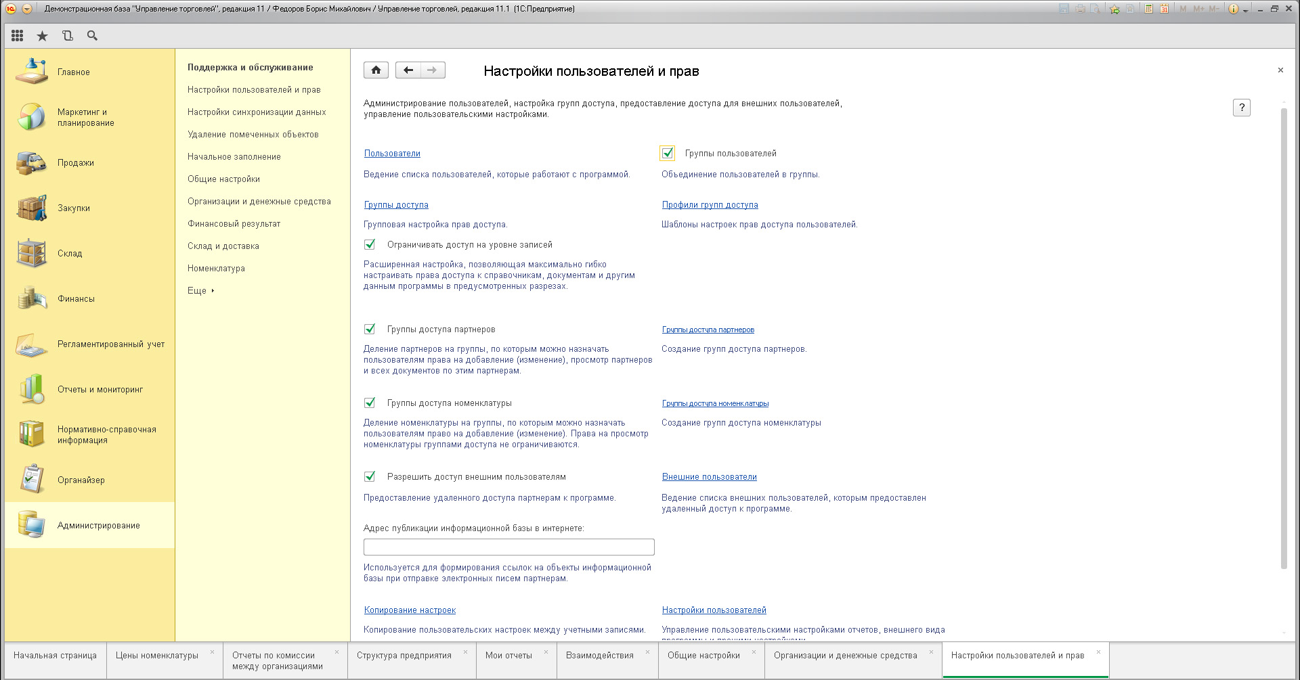Screen dimensions: 1300x680
Task: Open small Группы доступа номенклатуры link
Action: 715,403
